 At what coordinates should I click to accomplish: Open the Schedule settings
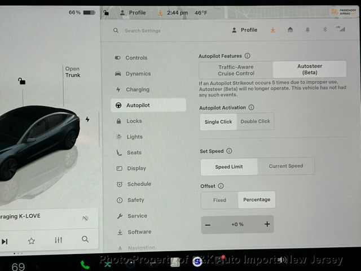click(x=134, y=184)
